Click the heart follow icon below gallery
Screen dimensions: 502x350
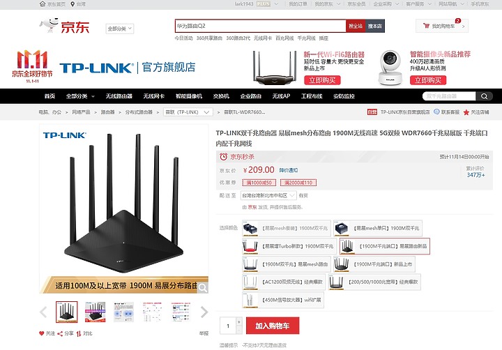tap(41, 333)
